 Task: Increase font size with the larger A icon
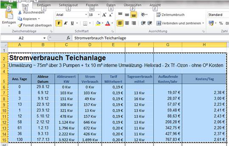(104, 15)
